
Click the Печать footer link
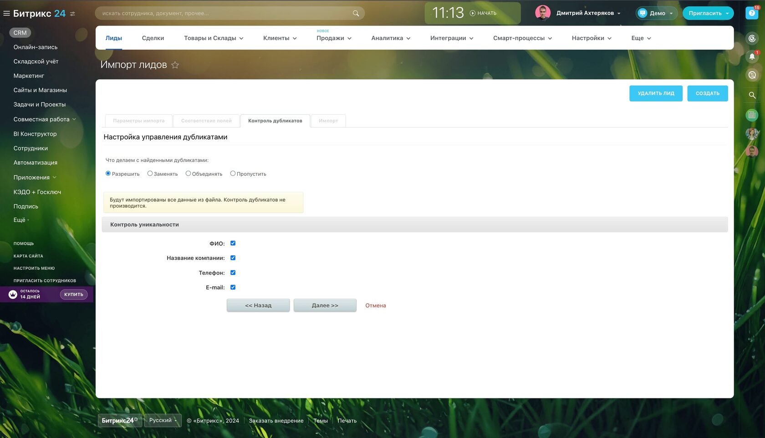coord(347,421)
